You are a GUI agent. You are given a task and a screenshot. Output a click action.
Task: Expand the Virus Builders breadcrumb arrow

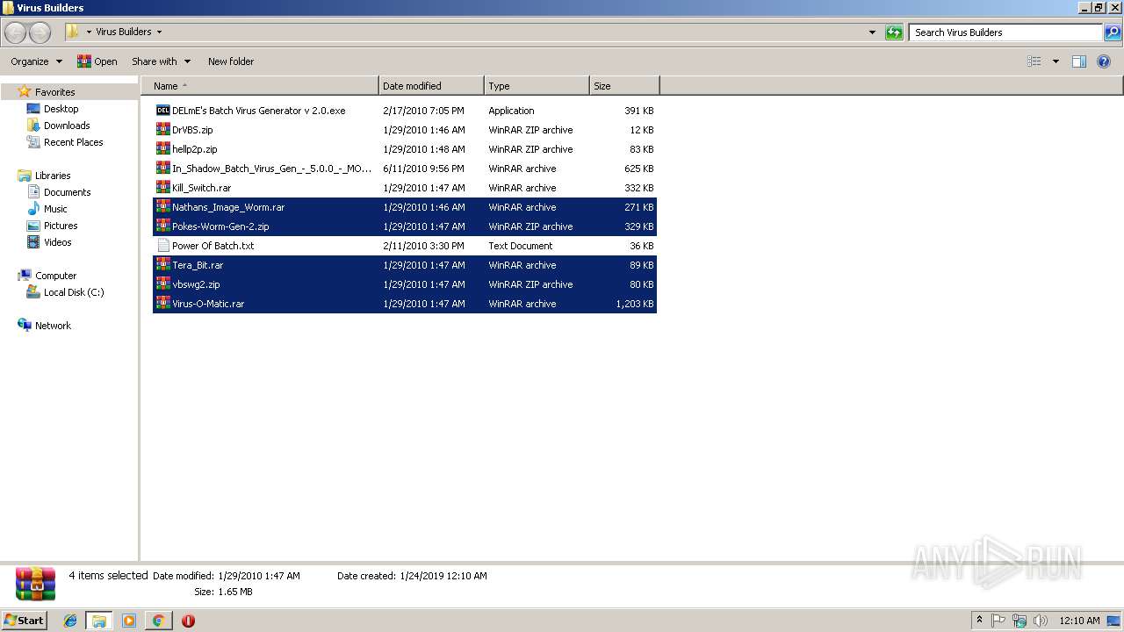tap(159, 32)
